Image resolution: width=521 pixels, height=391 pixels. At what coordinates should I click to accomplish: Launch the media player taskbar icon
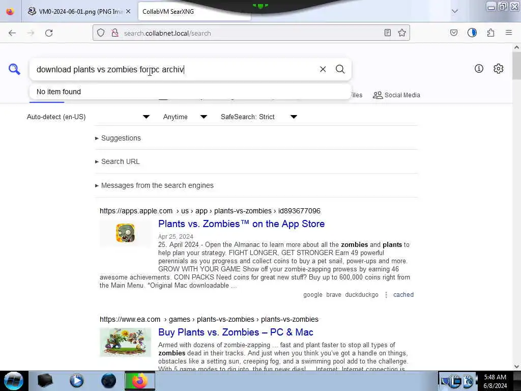(77, 381)
